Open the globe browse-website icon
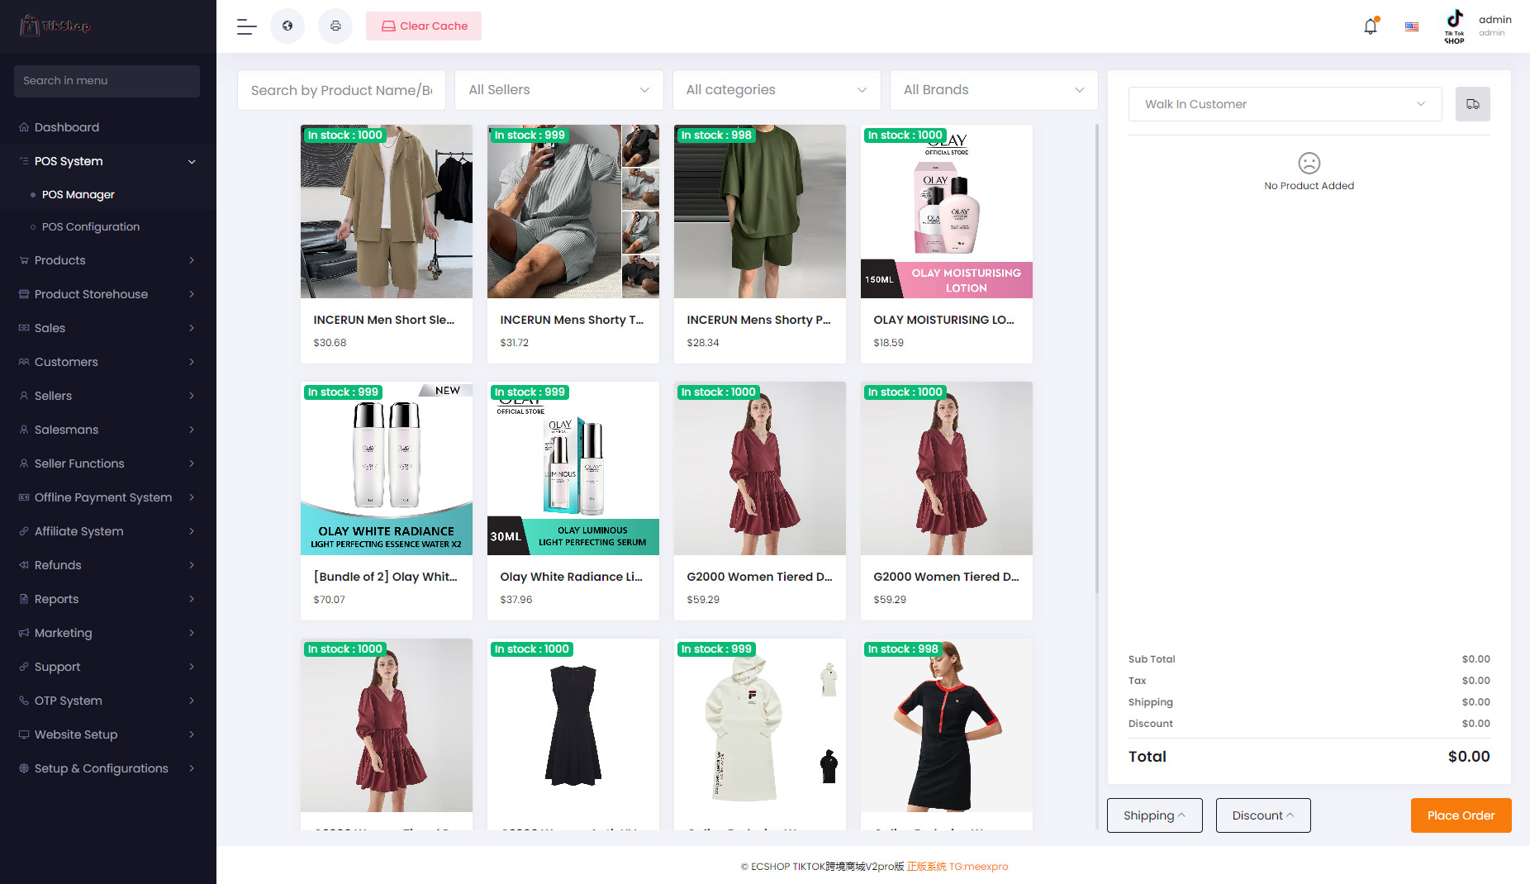This screenshot has height=884, width=1530. tap(287, 26)
